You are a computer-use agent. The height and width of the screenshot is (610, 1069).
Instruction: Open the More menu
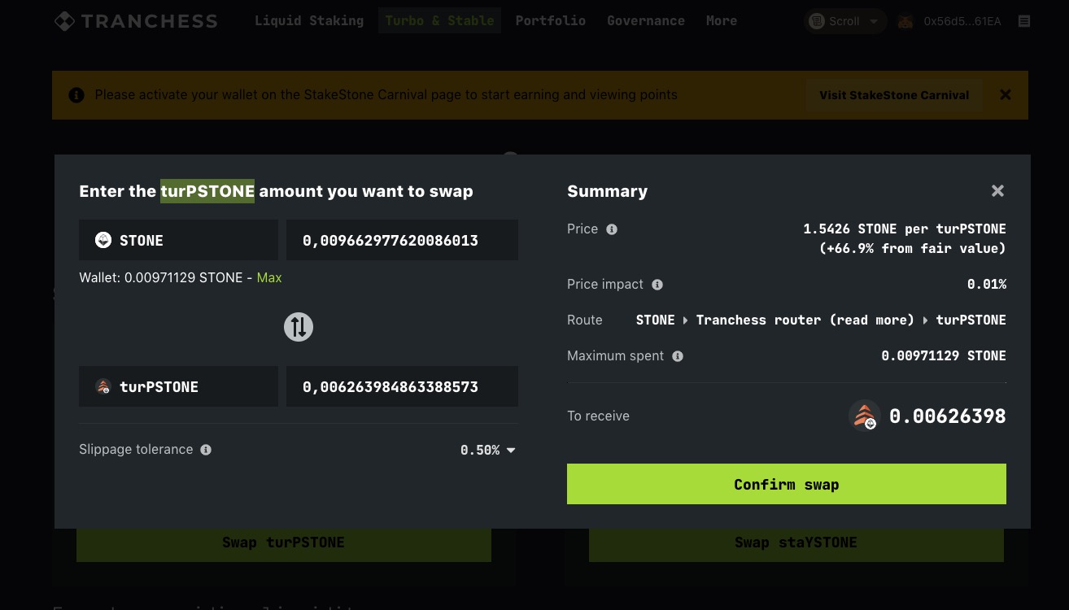[x=721, y=21]
